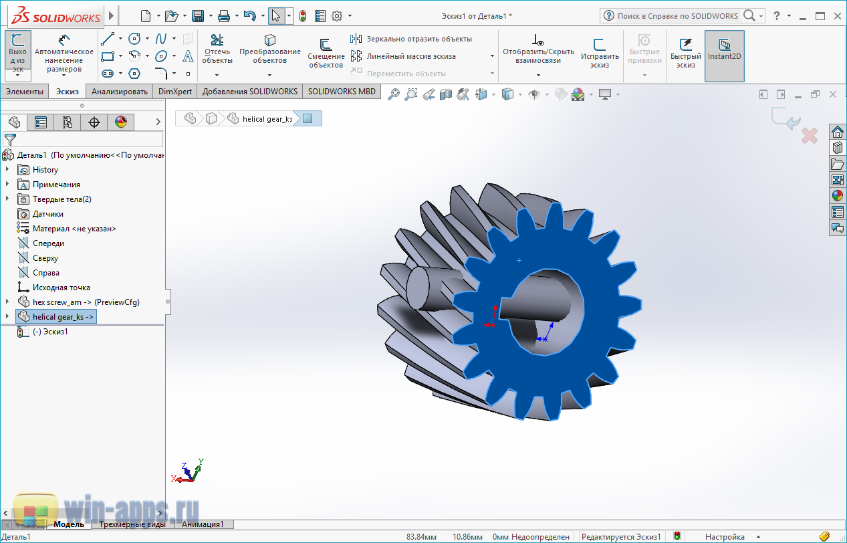
Task: Select the Corner Rectangle tool
Action: pyautogui.click(x=108, y=56)
